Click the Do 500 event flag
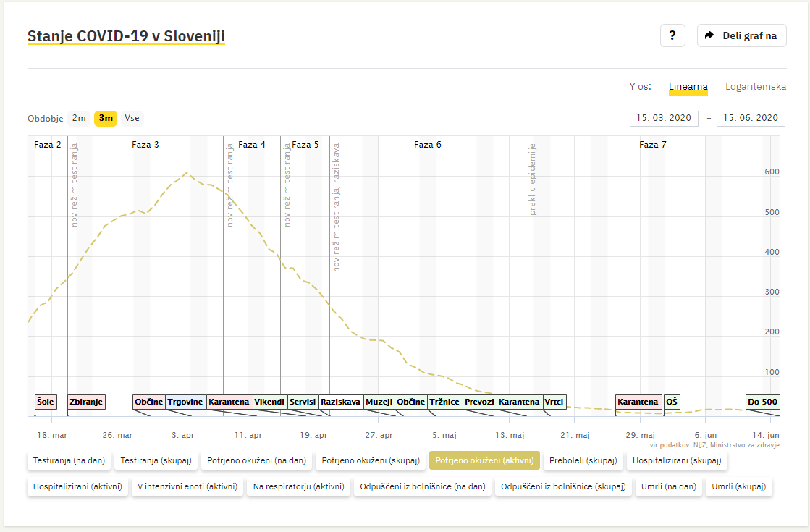 (x=762, y=402)
